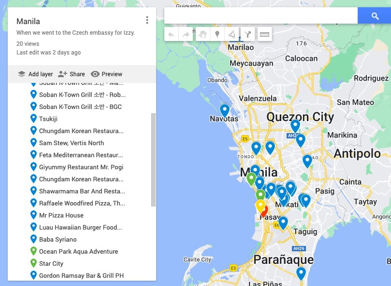
Task: Activate the hand pan/select tool
Action: (203, 34)
